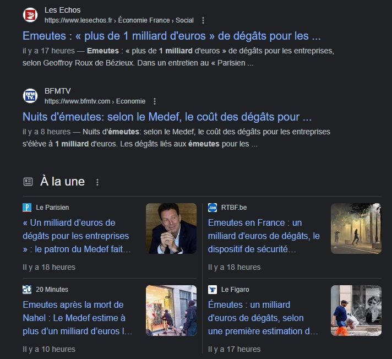Click Il y a 18 heures under Le Parisien
The image size is (392, 359).
click(49, 267)
